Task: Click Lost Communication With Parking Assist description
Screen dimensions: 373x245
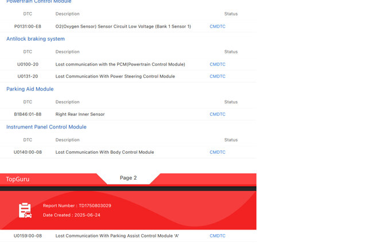Action: [117, 236]
